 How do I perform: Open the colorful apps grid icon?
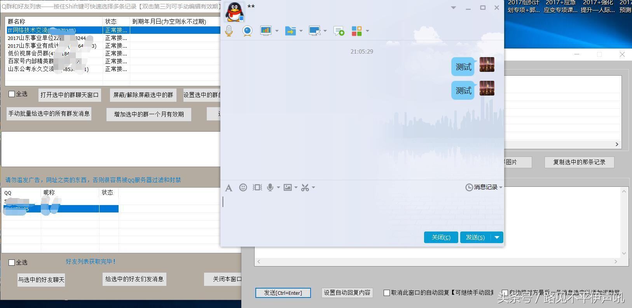[x=356, y=31]
